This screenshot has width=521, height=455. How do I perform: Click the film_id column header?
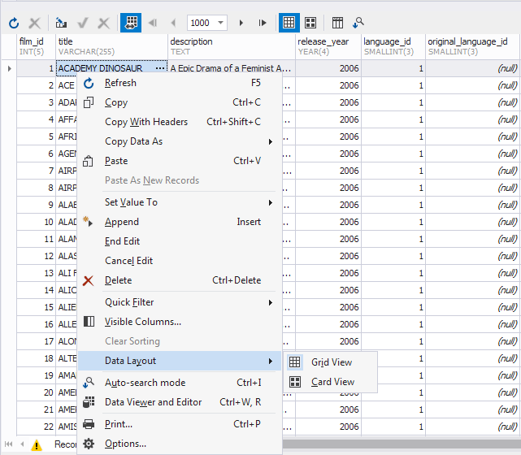pos(37,46)
